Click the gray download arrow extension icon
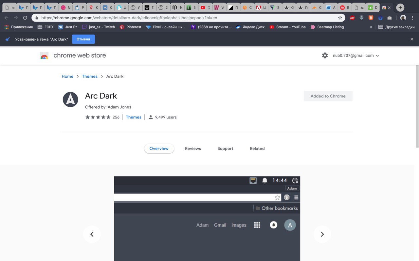 click(x=361, y=18)
